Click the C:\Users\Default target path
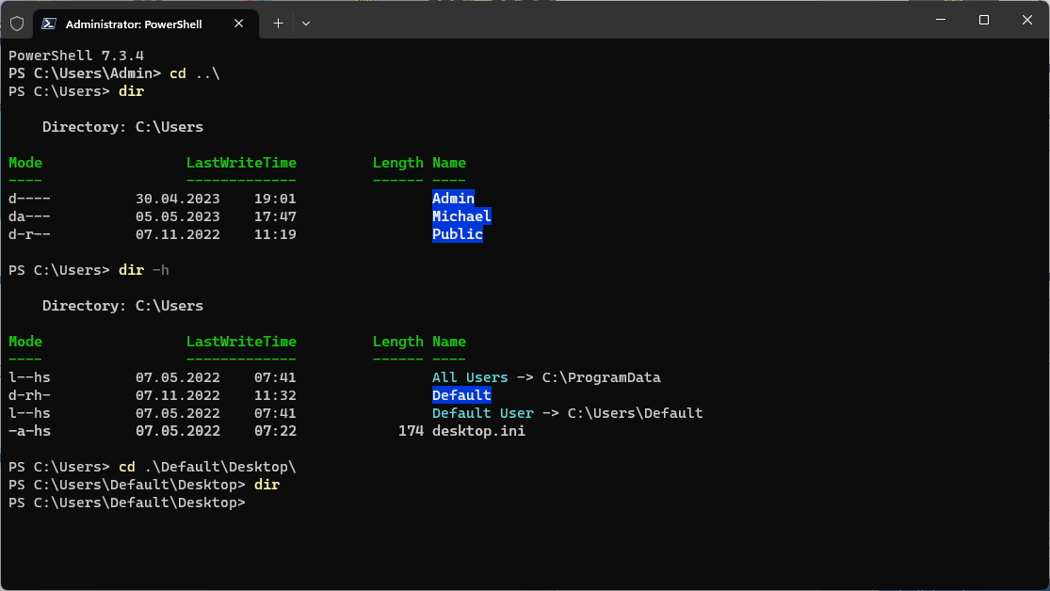1050x591 pixels. 636,413
